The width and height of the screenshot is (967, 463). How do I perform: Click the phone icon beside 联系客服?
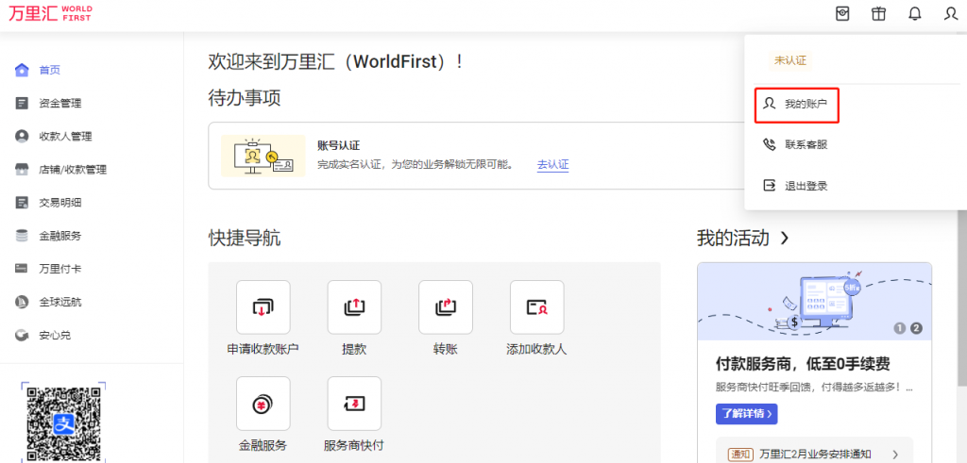pyautogui.click(x=769, y=144)
